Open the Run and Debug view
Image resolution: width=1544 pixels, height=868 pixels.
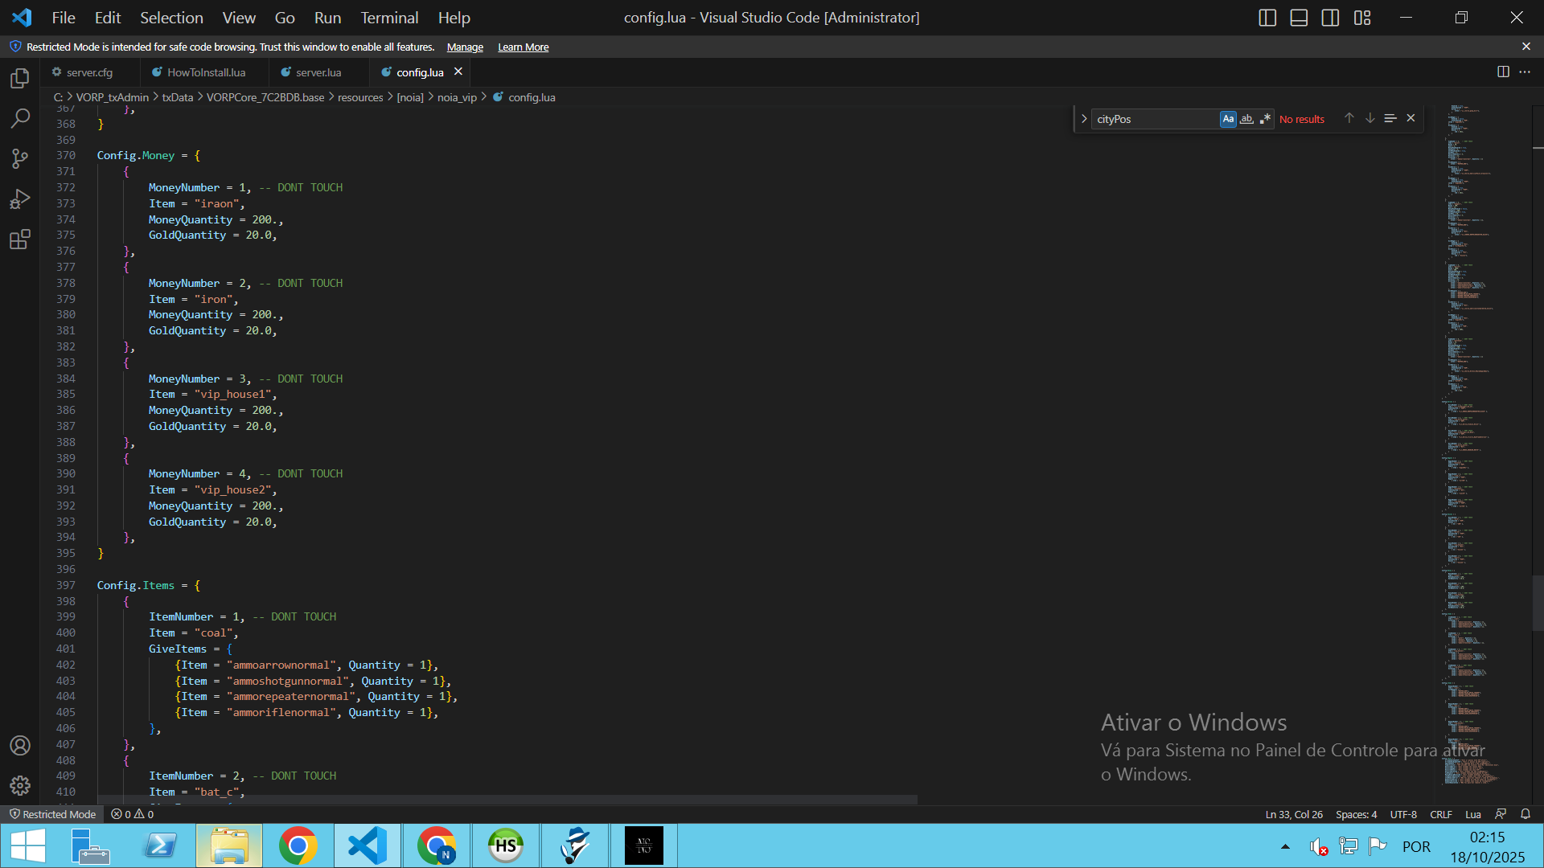click(x=20, y=199)
